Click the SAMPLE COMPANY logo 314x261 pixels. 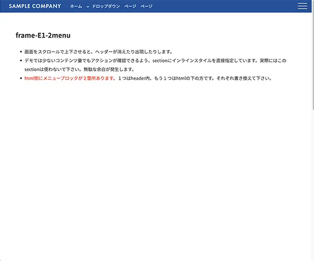(35, 6)
